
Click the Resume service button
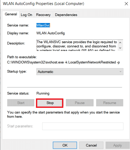click(110, 103)
